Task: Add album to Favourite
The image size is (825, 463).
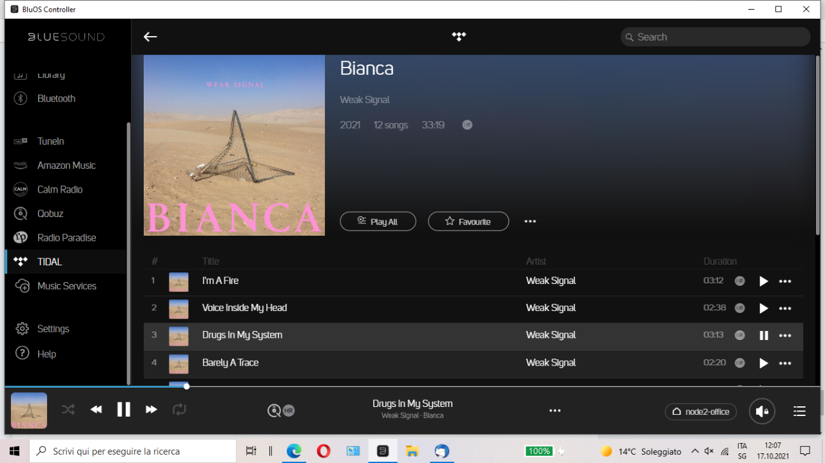Action: click(468, 222)
